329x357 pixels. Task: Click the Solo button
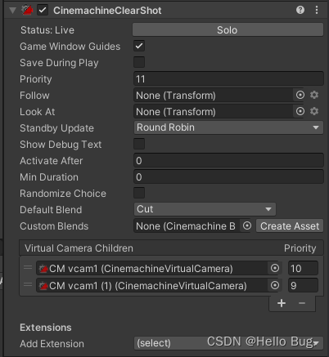coord(228,29)
